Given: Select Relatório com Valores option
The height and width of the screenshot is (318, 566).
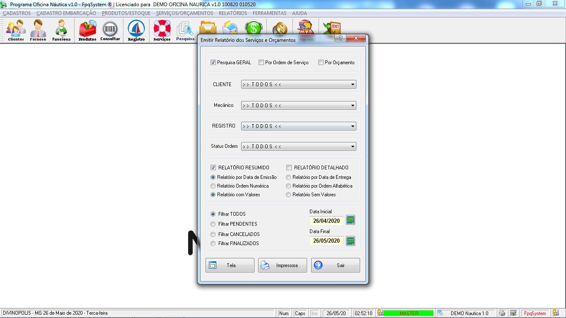Looking at the screenshot, I should click(x=213, y=195).
